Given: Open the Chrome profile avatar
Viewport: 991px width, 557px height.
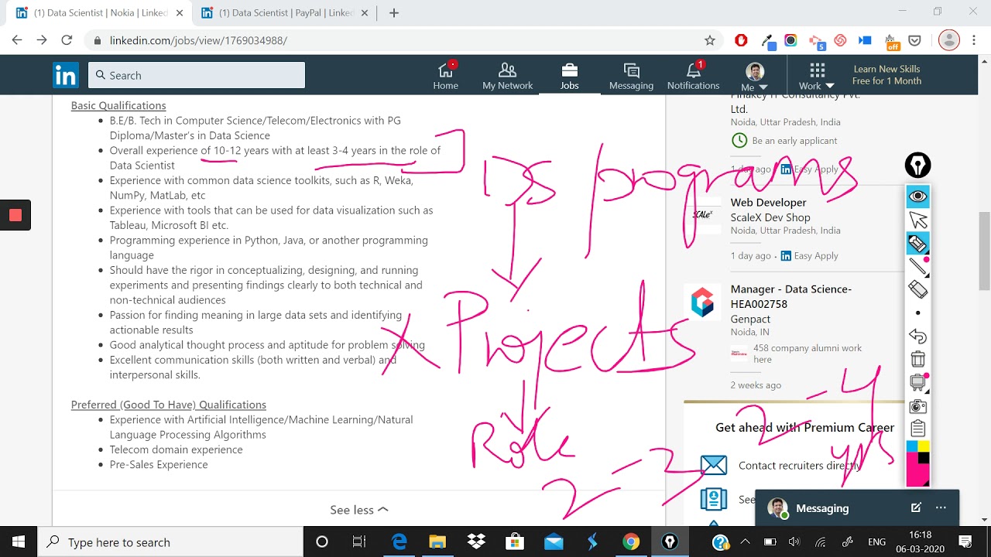Looking at the screenshot, I should click(949, 40).
